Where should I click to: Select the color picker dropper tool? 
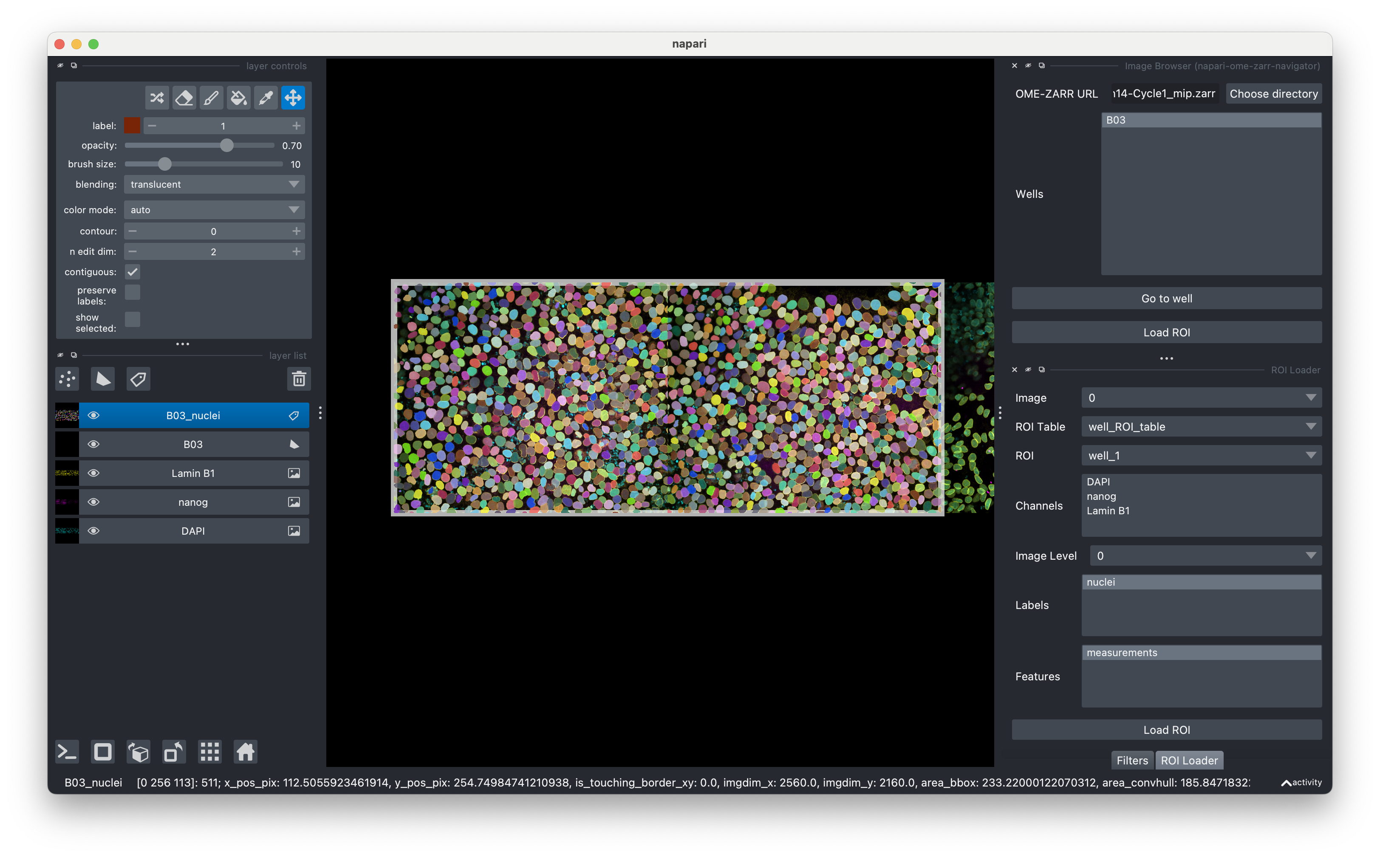(x=266, y=98)
